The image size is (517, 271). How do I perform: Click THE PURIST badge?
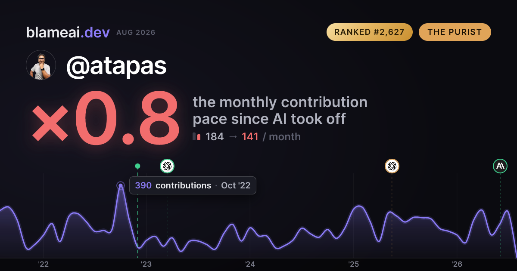[x=455, y=32]
